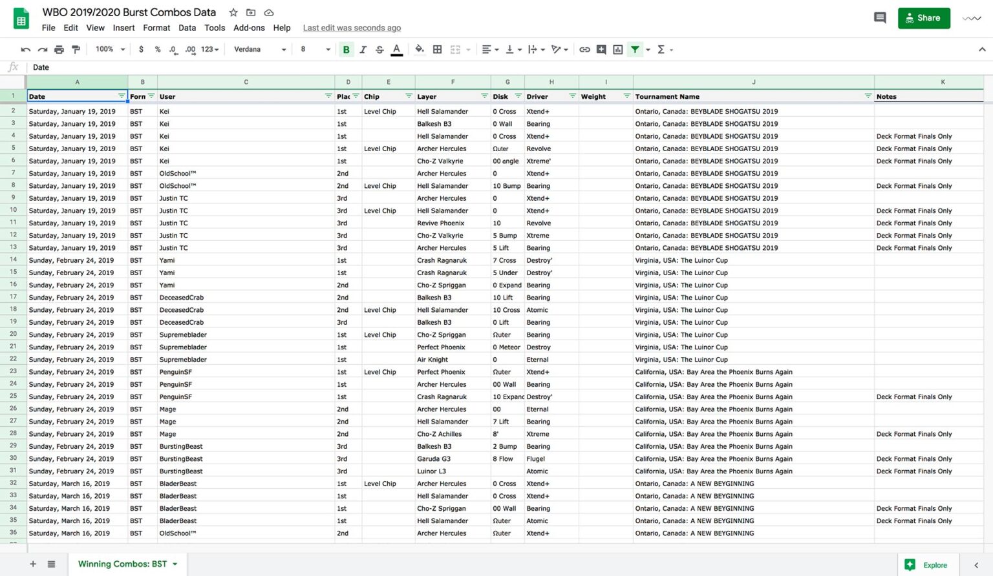Viewport: 993px width, 576px height.
Task: Open the fill color picker
Action: (420, 49)
